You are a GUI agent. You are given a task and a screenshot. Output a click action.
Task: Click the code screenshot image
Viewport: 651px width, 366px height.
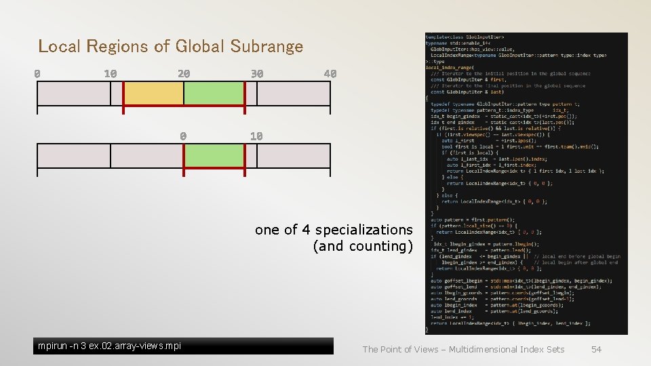coord(526,184)
